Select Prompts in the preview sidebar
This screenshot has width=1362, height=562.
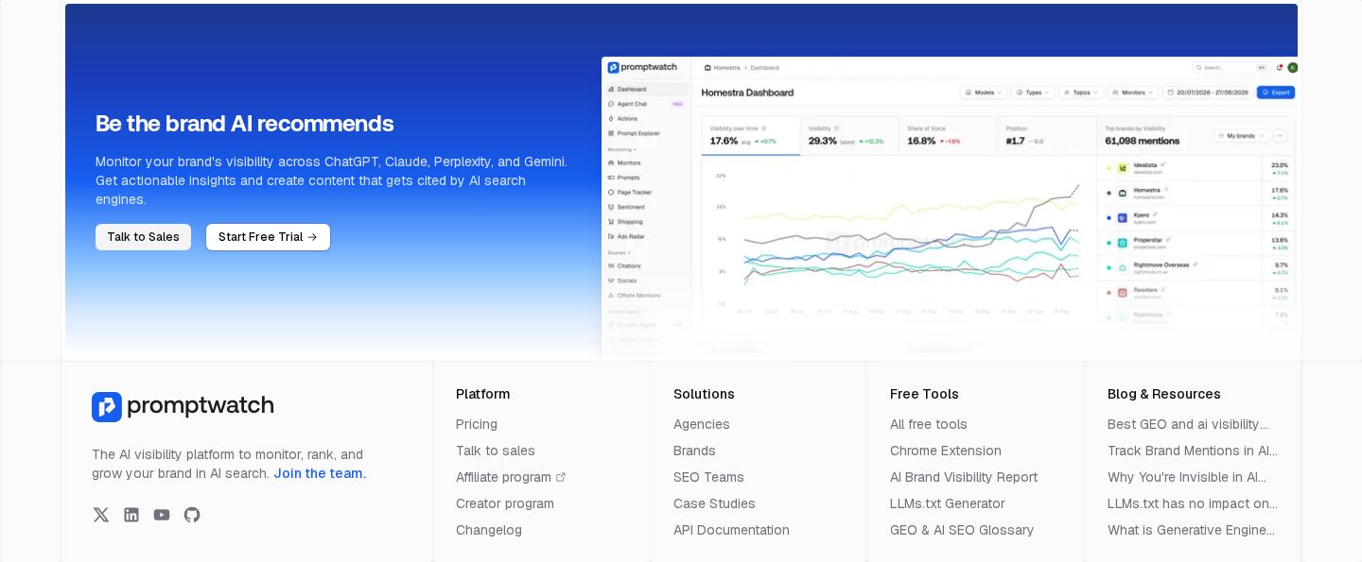[x=647, y=178]
